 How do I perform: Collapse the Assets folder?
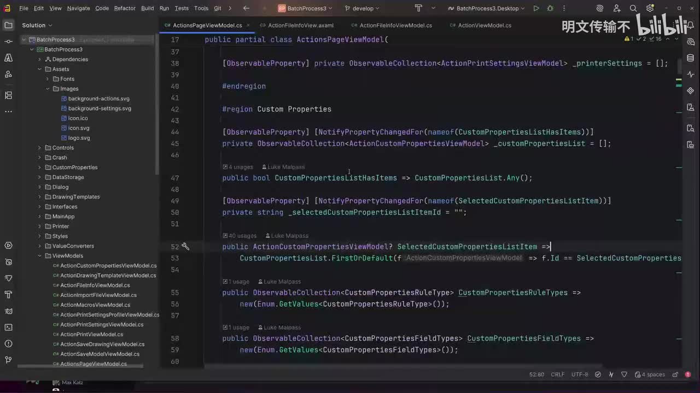[x=40, y=69]
